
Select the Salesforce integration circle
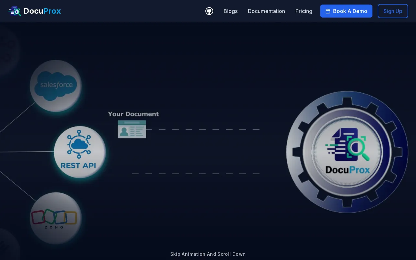tap(56, 86)
